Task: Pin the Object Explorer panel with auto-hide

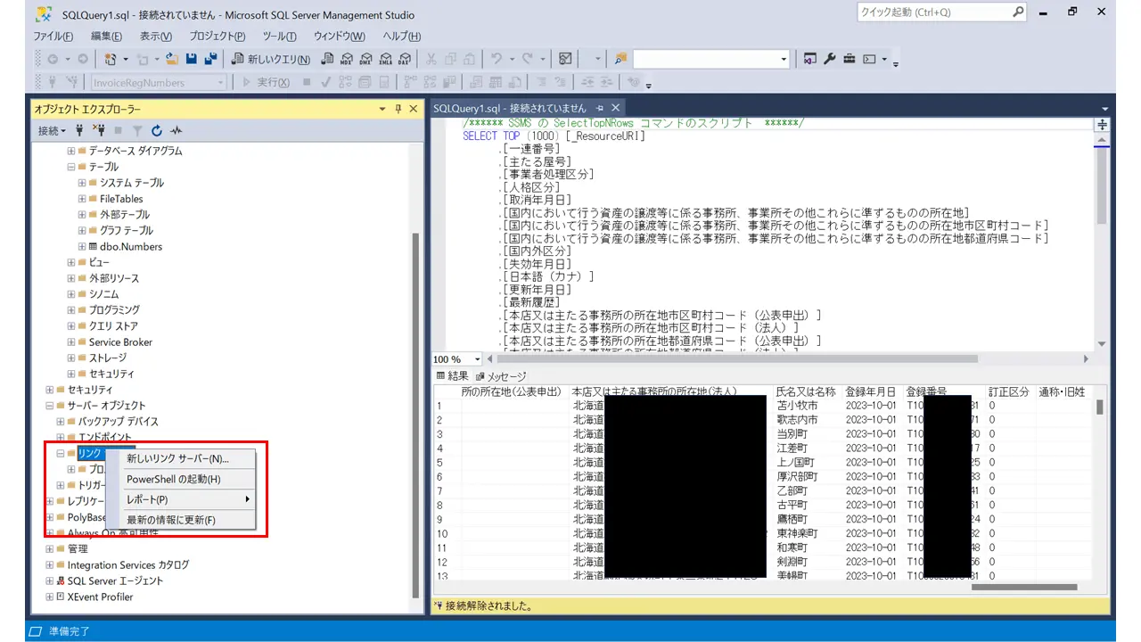Action: coord(398,109)
